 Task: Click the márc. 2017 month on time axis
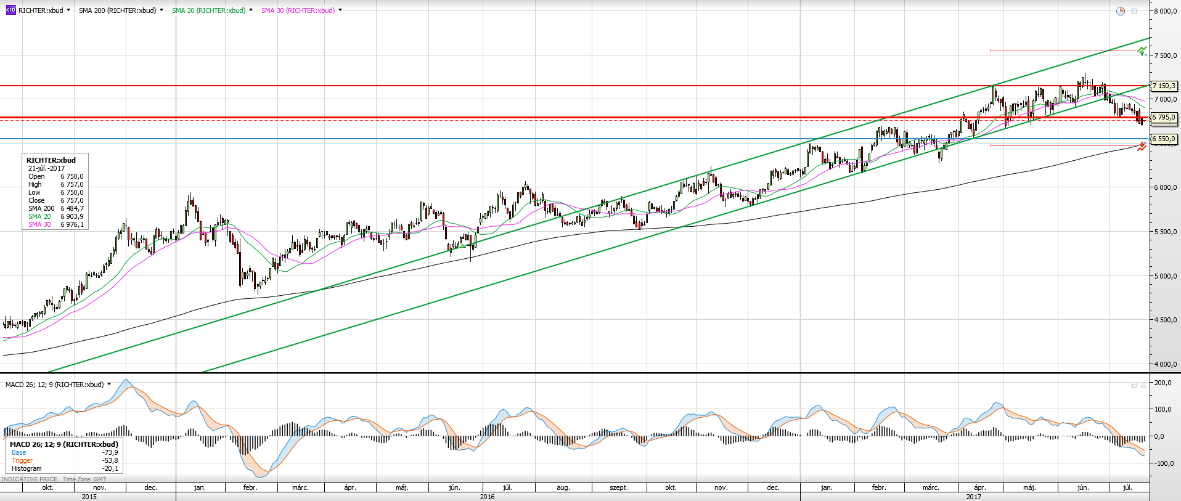coord(931,487)
